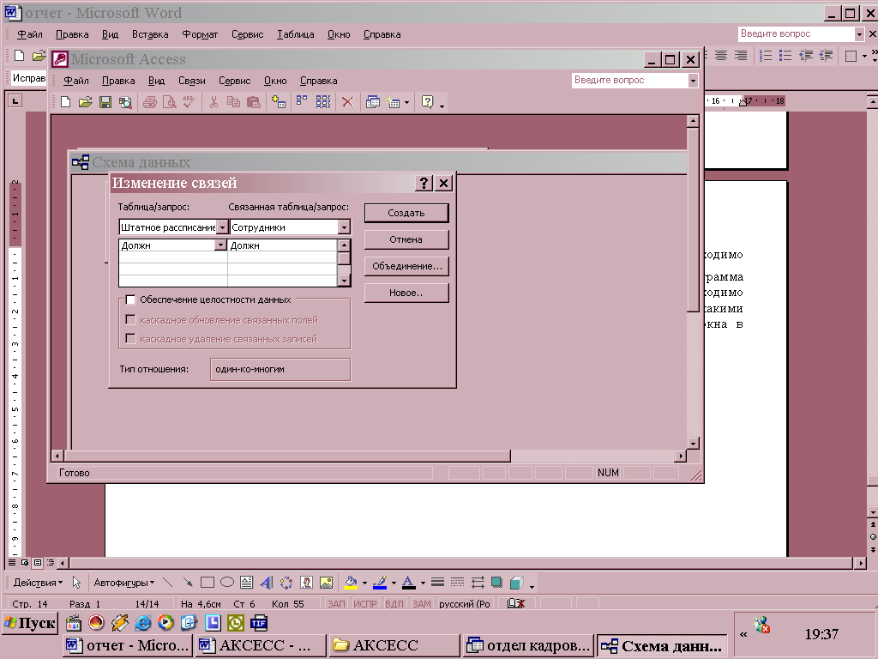Click the New database icon in Access toolbar
878x659 pixels.
point(65,102)
